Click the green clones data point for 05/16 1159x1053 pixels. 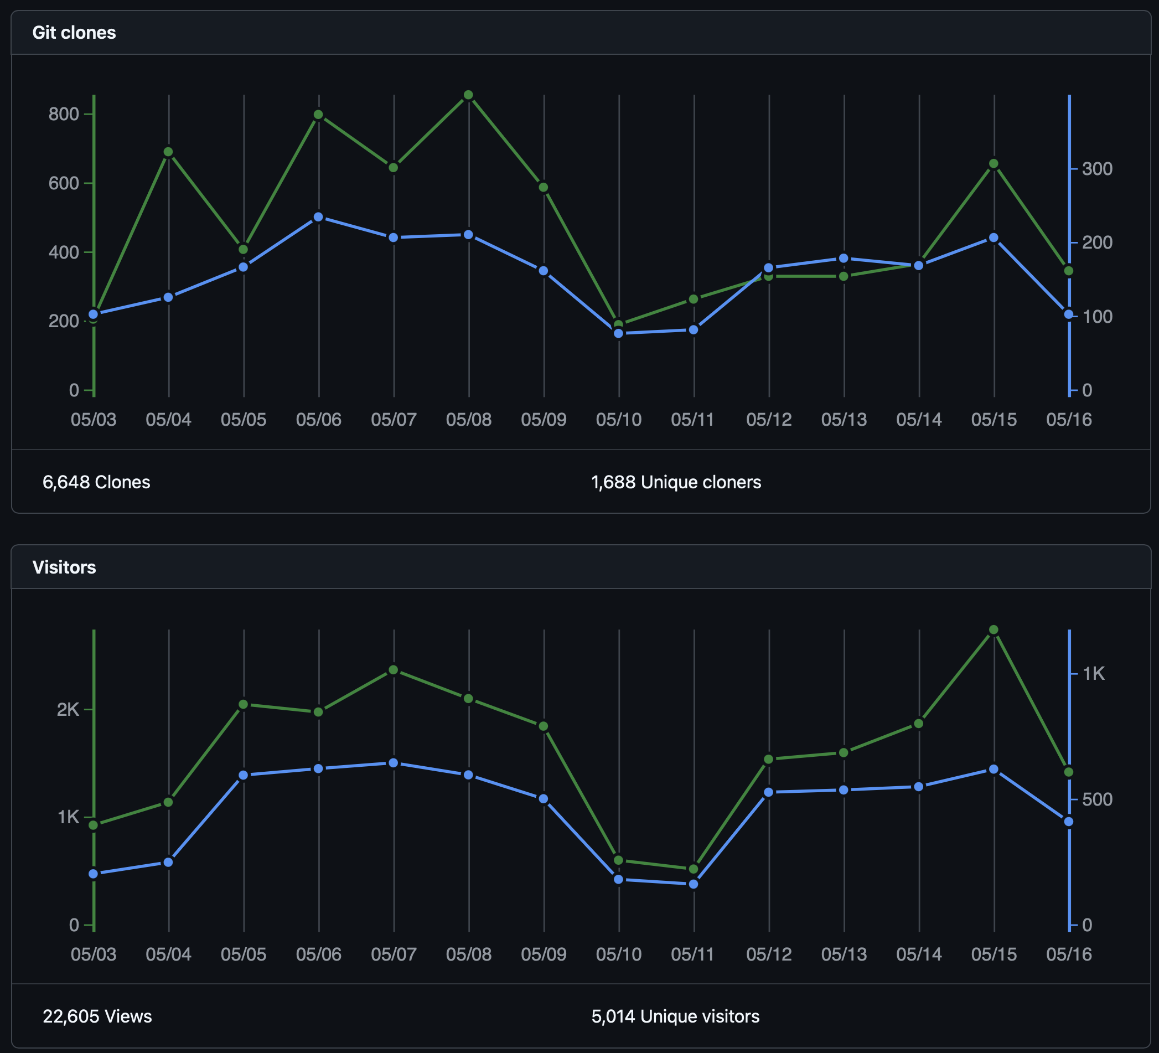coord(1069,270)
